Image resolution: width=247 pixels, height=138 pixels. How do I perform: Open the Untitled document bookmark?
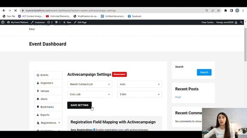[113, 16]
